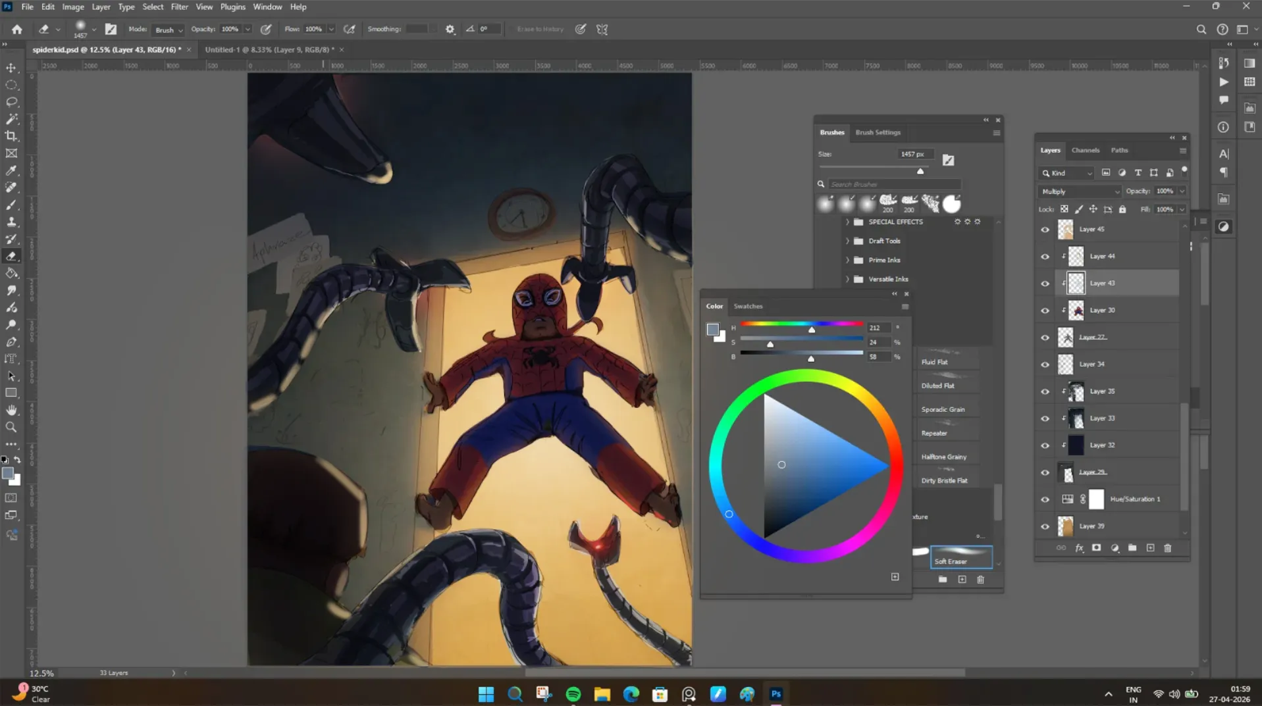Select the Paint Bucket tool
Viewport: 1262px width, 706px height.
point(11,273)
